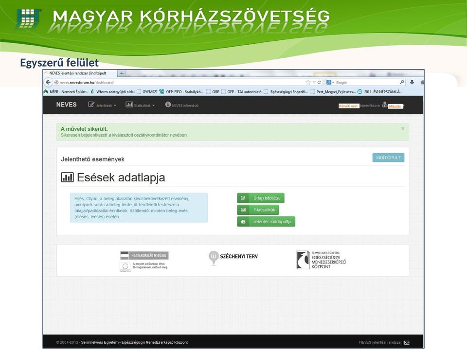Open the GYEMSZI bookmark

[147, 92]
